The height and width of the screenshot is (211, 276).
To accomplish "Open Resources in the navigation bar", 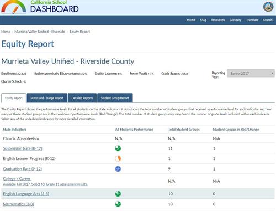I will 217,20.
